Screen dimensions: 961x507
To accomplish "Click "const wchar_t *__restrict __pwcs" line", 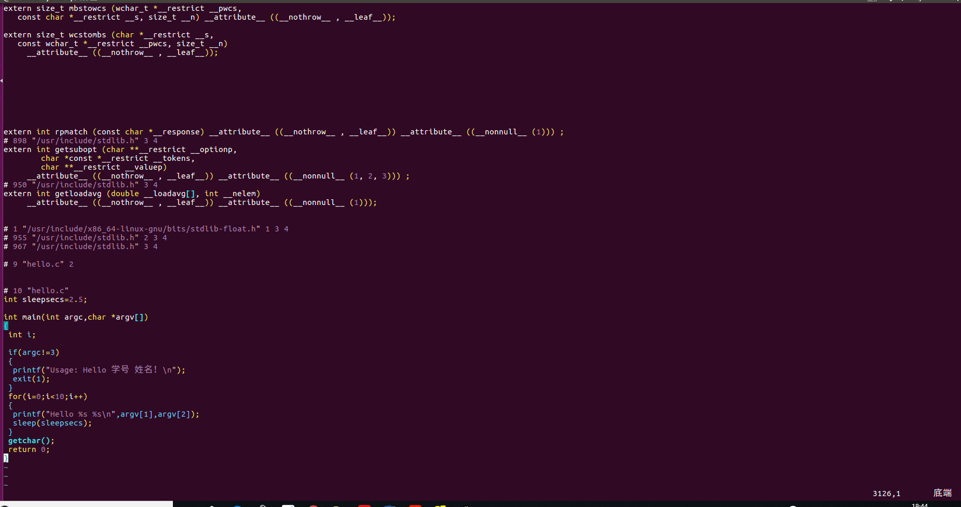I will coord(123,44).
